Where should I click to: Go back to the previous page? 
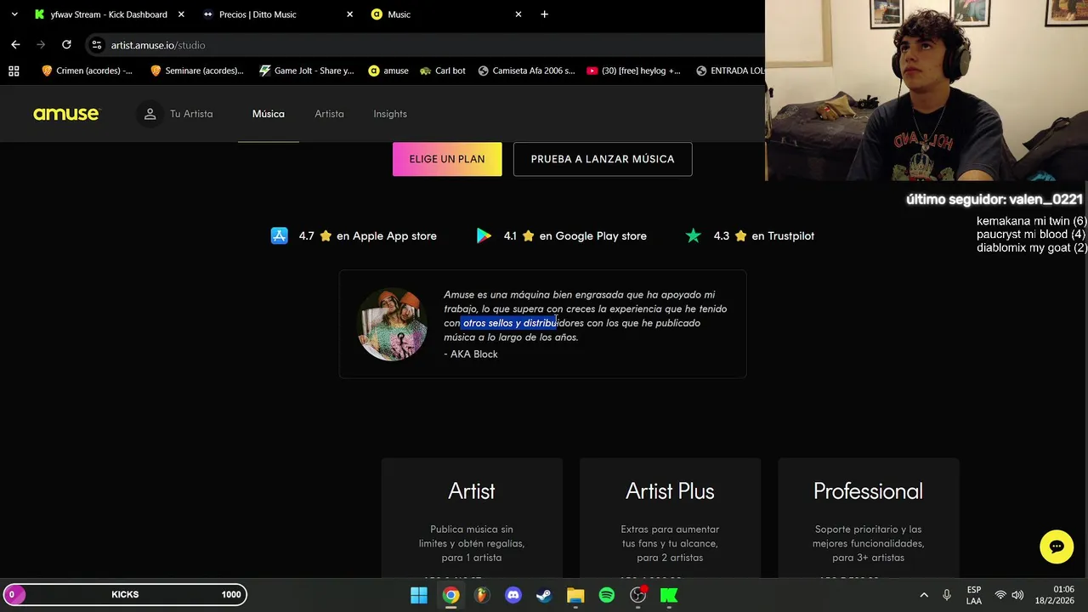click(15, 44)
